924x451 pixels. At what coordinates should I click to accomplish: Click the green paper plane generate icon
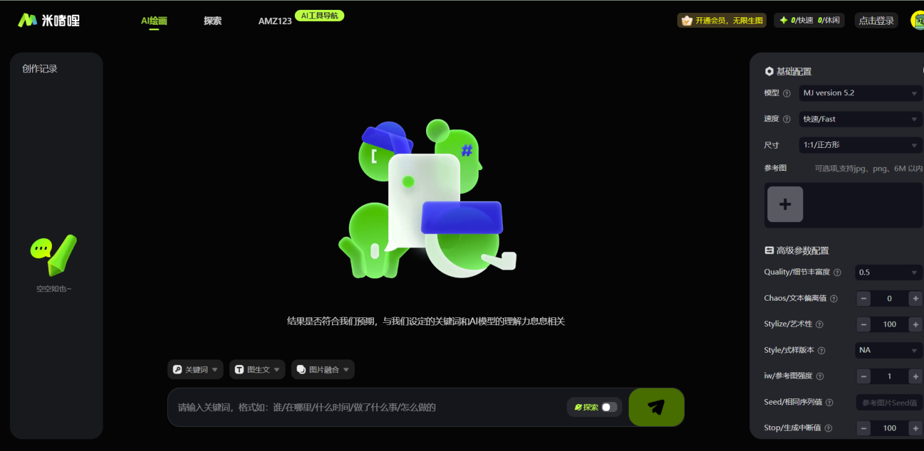656,407
